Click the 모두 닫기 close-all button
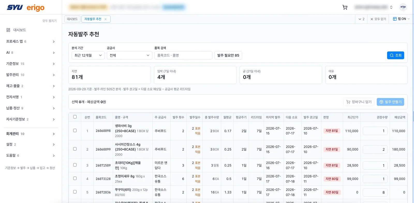 point(378,19)
